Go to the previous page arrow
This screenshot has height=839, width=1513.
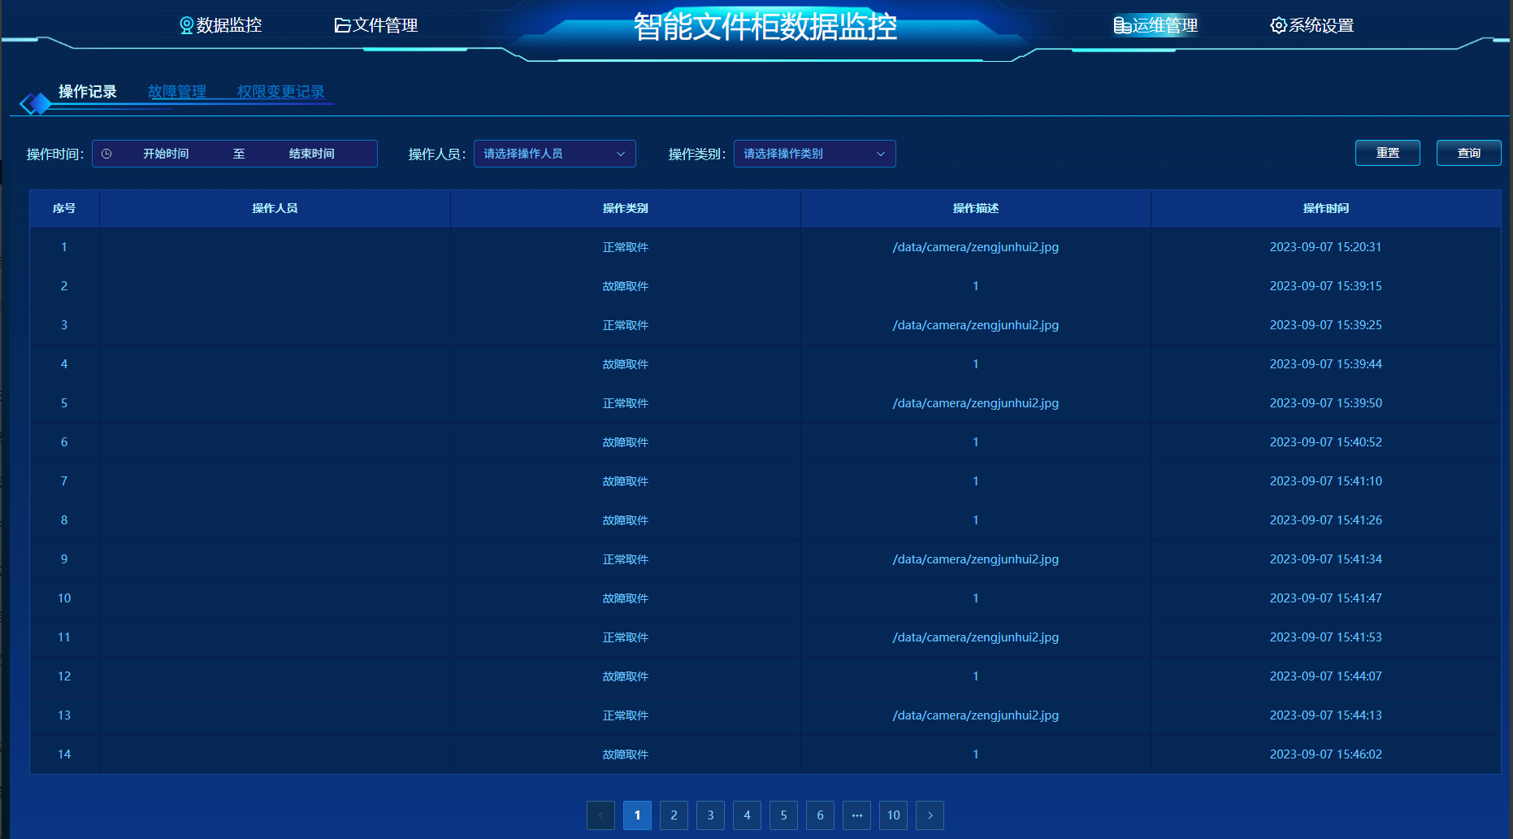(600, 815)
